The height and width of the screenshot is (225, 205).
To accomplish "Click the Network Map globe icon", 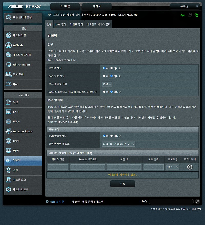I will (8, 35).
